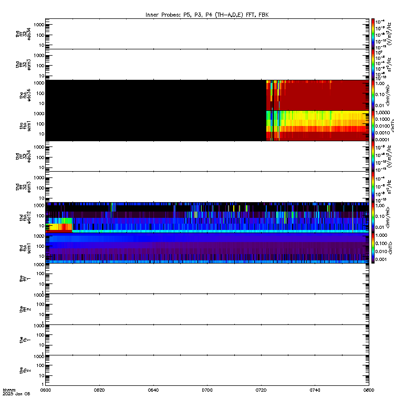Click the '1000' y-tick of tha fbk scm1 panel

(39, 113)
